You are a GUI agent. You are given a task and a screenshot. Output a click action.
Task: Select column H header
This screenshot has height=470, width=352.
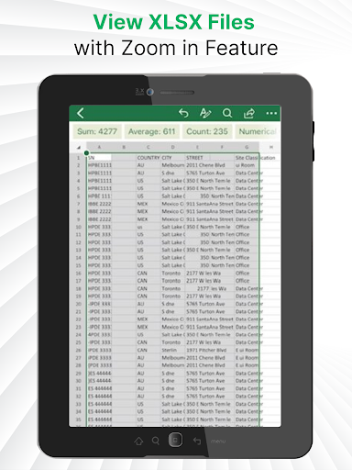tap(270, 147)
